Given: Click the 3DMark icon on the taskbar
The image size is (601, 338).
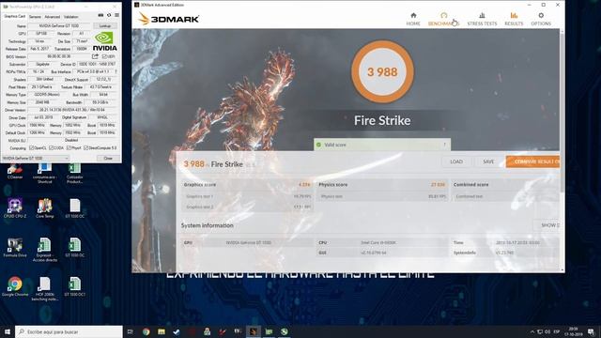Looking at the screenshot, I should pyautogui.click(x=254, y=331).
